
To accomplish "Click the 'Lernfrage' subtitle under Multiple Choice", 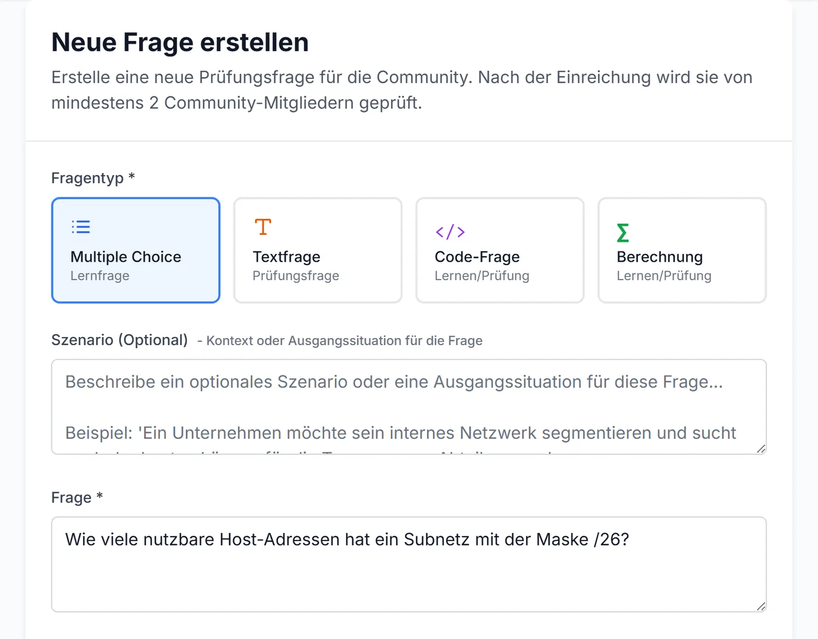I will [100, 276].
